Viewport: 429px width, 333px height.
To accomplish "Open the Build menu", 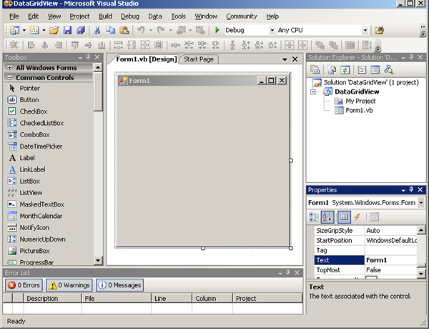I will point(105,16).
